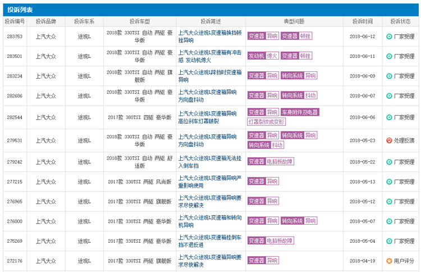The width and height of the screenshot is (421, 272).
Task: Click 转向系统 抖动 tag in row 279531
Action: (x=266, y=145)
